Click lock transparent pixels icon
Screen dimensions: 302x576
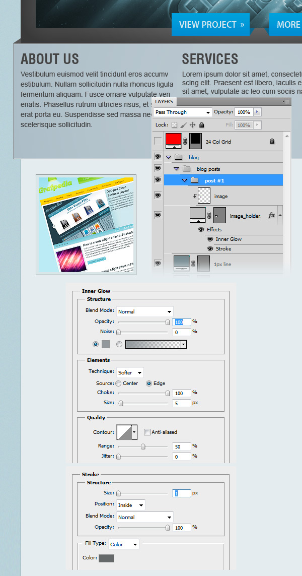[x=174, y=125]
